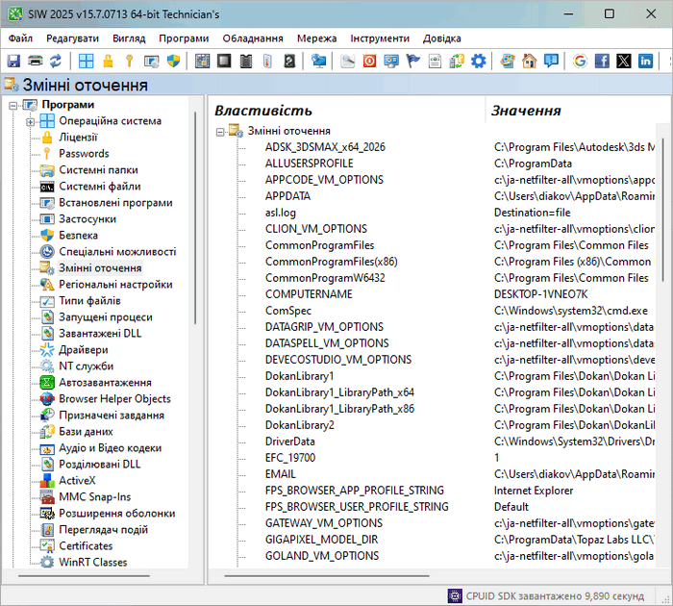Select Драйвери in the tree
This screenshot has width=673, height=606.
tap(84, 349)
